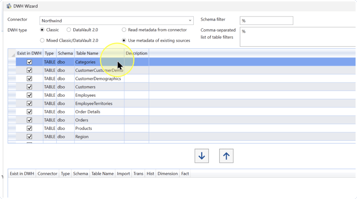Click the row header of the Orders row
Viewport: 357px width, 199px height.
pyautogui.click(x=12, y=120)
